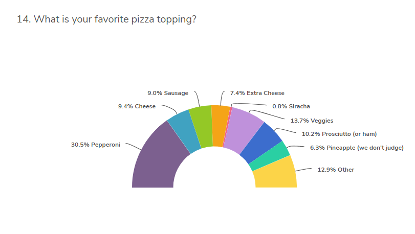The image size is (415, 234).
Task: Click the "10.2% Prosciutto (or ham)" label
Action: [x=339, y=134]
